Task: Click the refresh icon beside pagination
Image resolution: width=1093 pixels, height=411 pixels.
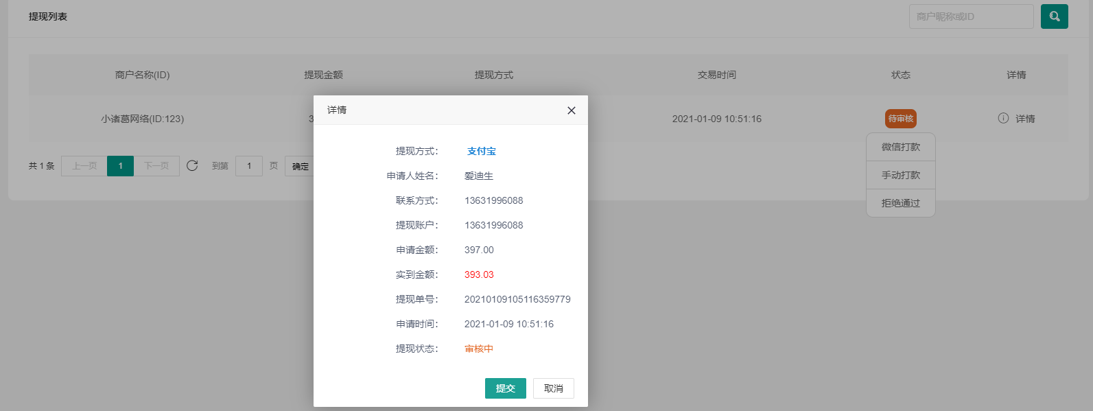Action: pyautogui.click(x=192, y=165)
